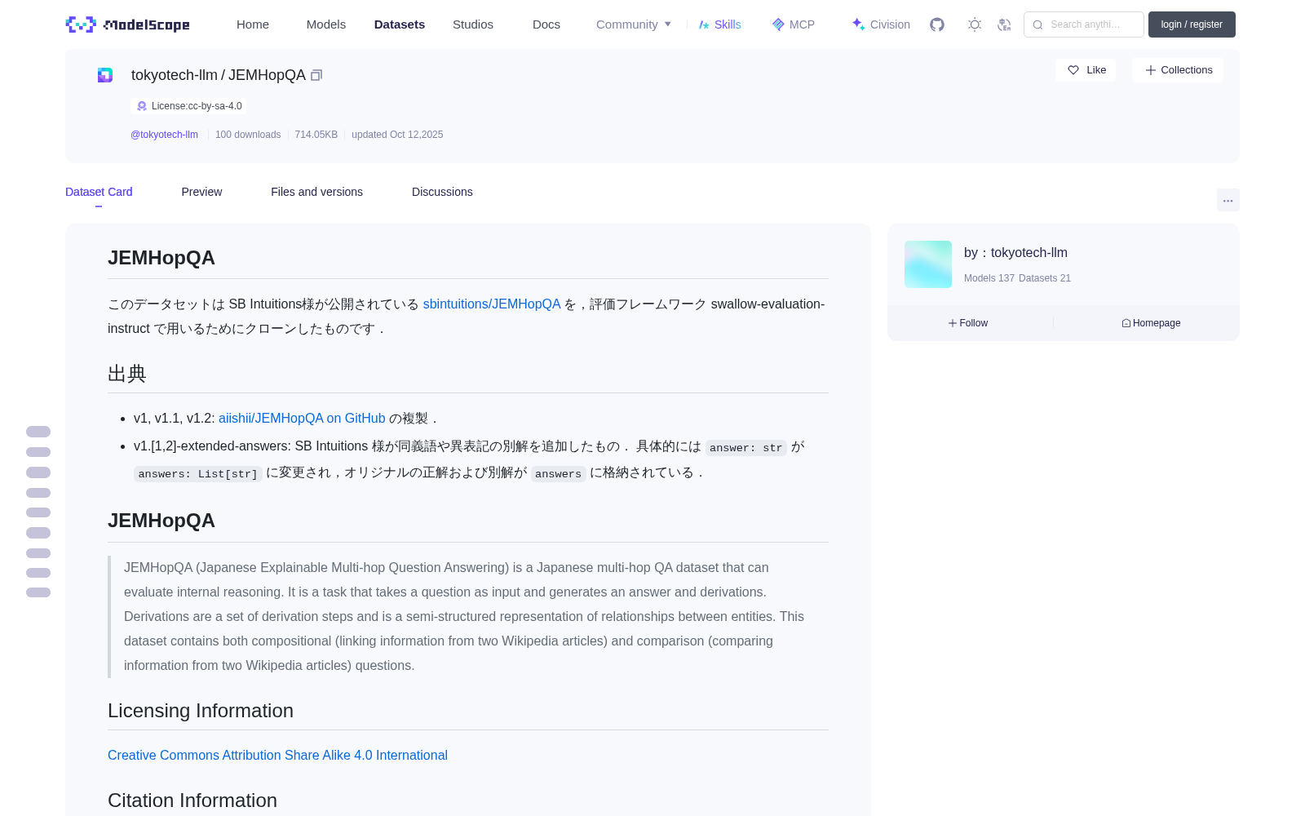Screen dimensions: 1305x816
Task: Click the '出典' heading
Action: tap(127, 374)
